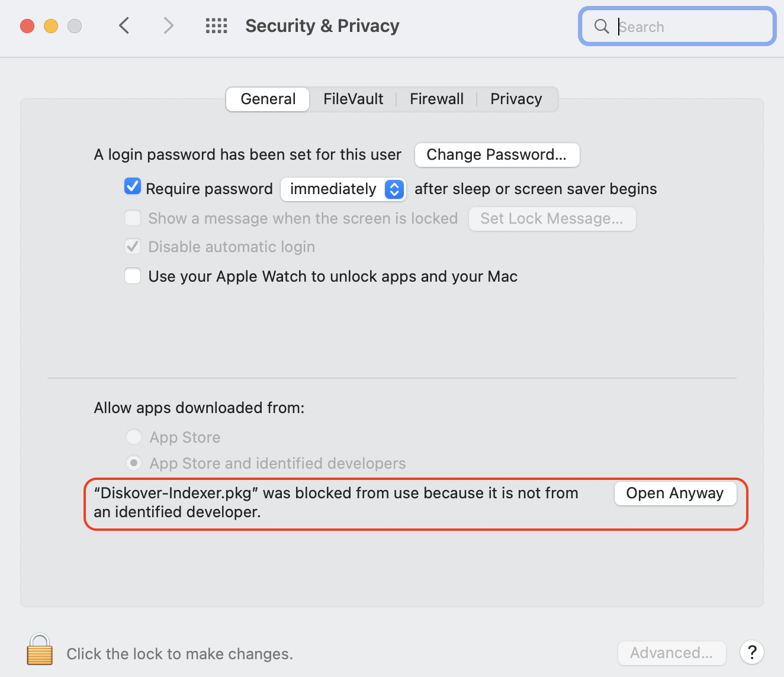784x677 pixels.
Task: Enable Apple Watch unlock checkbox
Action: (133, 276)
